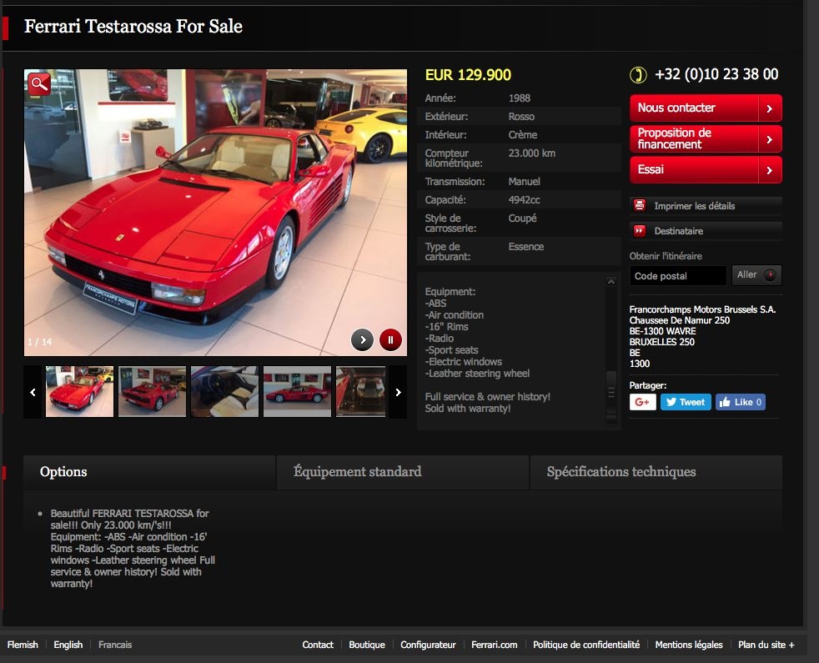Click the exterior color value Rosso
This screenshot has width=819, height=663.
pos(521,117)
